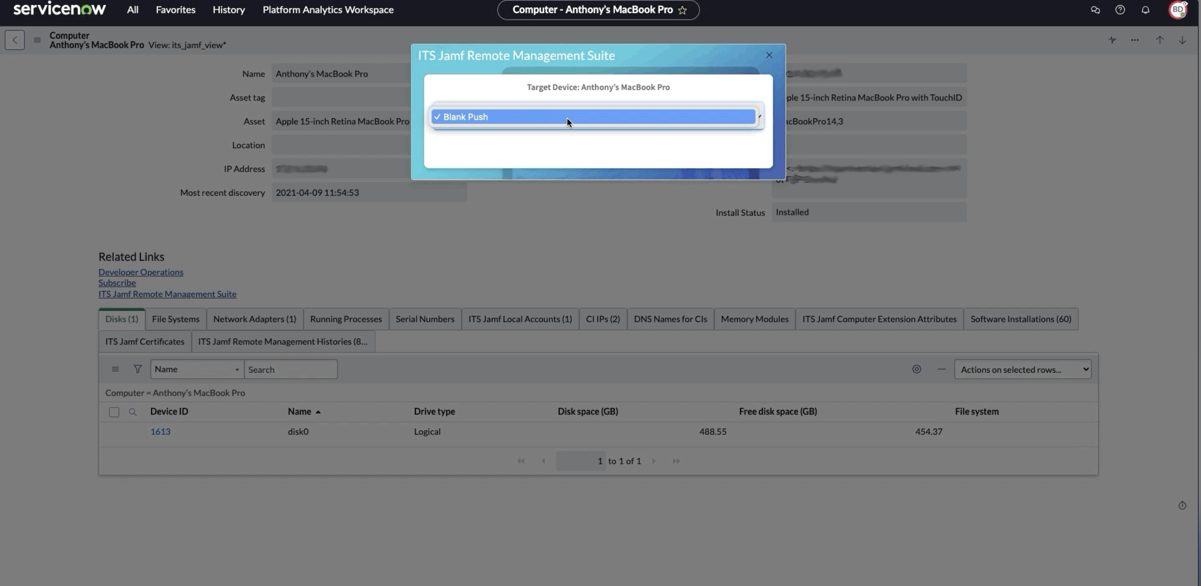Open the list controls hamburger menu
Image resolution: width=1201 pixels, height=586 pixels.
115,370
